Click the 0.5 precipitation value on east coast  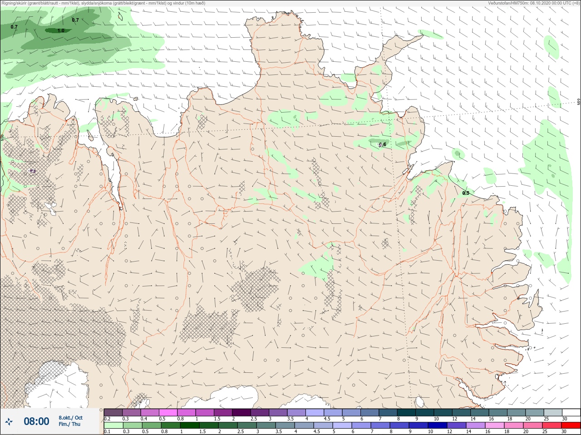tap(466, 193)
